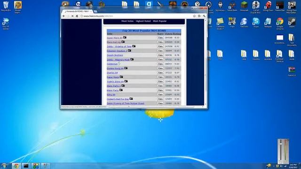
Task: Open the Zelda - Ocarina of Time link
Action: (119, 46)
